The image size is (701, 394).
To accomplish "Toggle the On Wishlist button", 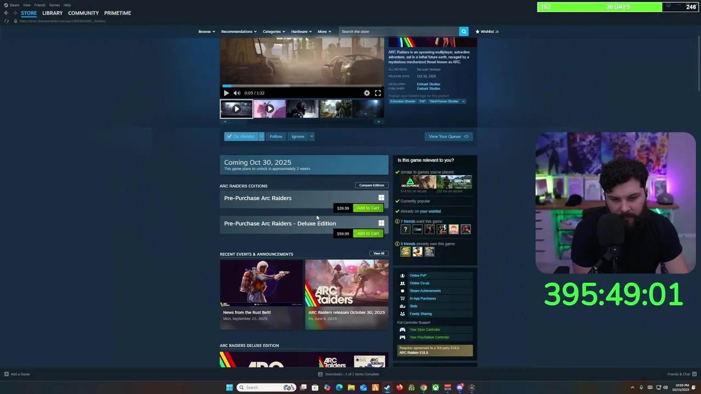I will [x=241, y=136].
